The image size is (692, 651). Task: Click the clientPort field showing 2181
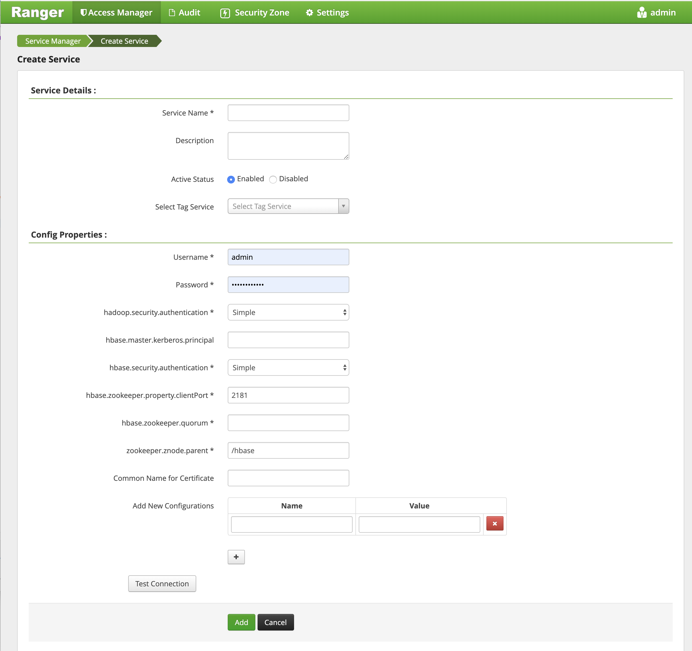coord(288,395)
